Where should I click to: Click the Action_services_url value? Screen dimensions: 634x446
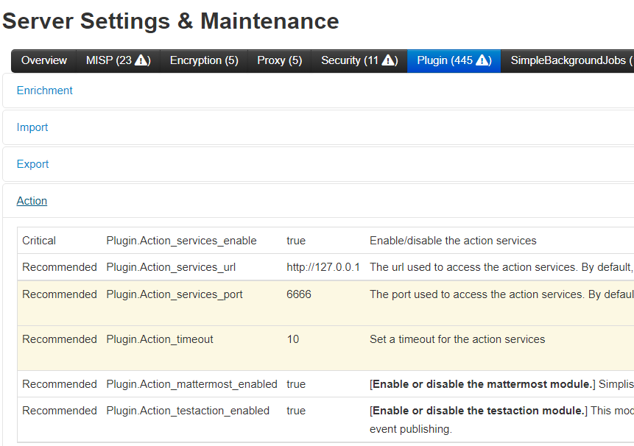click(322, 266)
